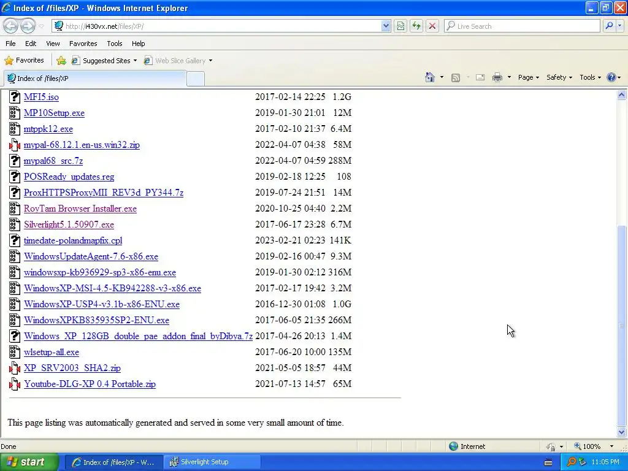The image size is (628, 471).
Task: Open the POSReady_updates.reg link
Action: pos(69,177)
